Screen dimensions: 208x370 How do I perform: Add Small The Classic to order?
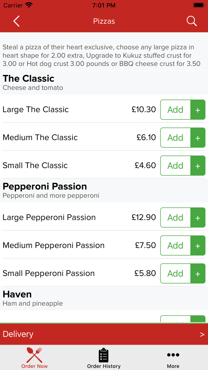[x=175, y=166]
